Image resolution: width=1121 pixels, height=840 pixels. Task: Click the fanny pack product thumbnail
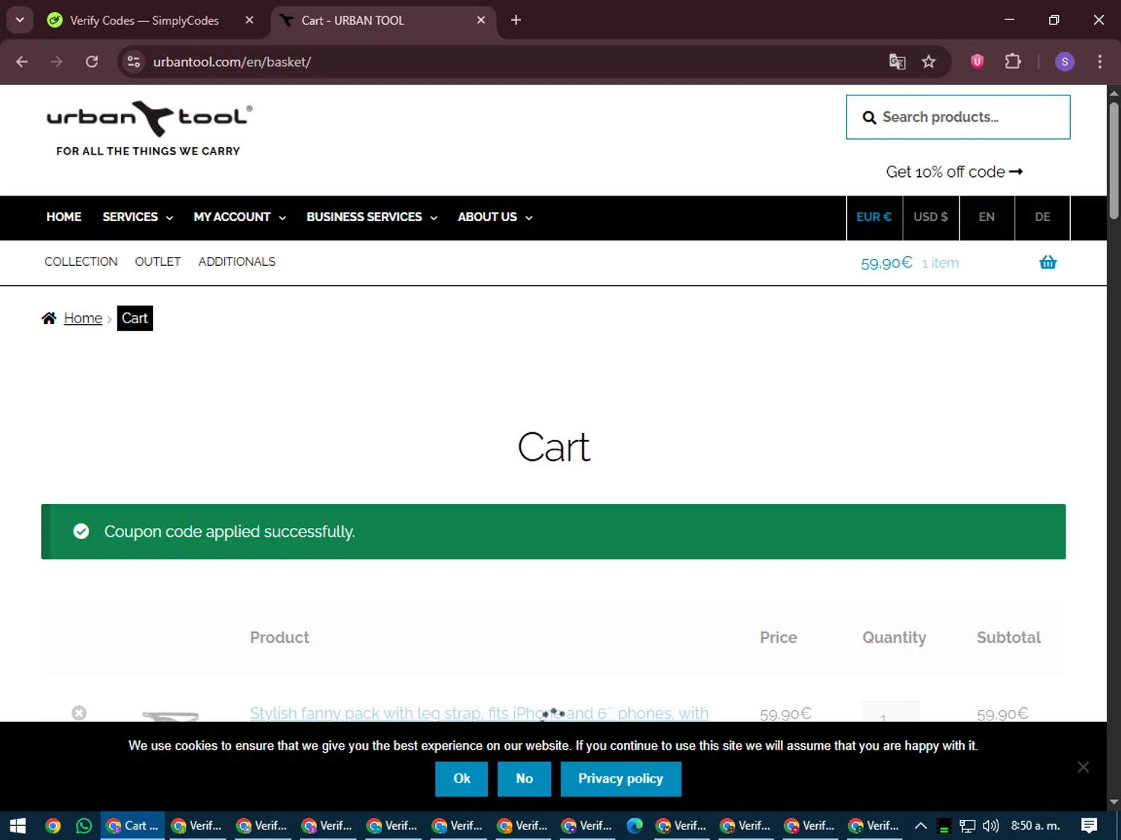point(170,715)
